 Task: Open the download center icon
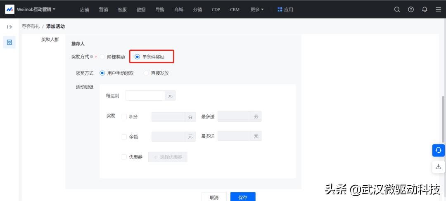click(x=438, y=167)
